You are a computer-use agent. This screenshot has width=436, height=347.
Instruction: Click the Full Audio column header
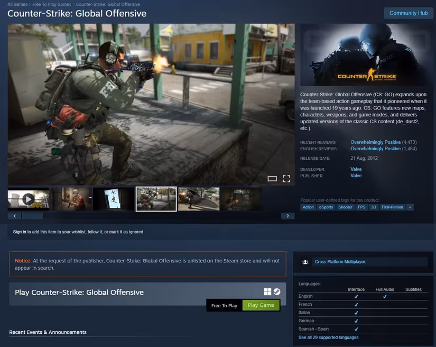pyautogui.click(x=385, y=289)
